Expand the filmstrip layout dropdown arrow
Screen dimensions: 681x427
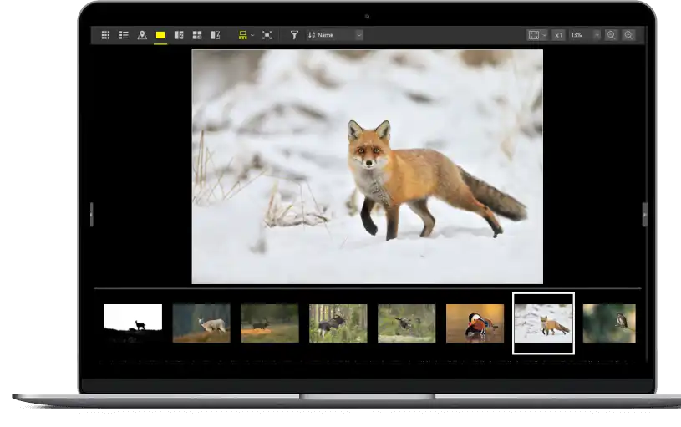(x=252, y=35)
